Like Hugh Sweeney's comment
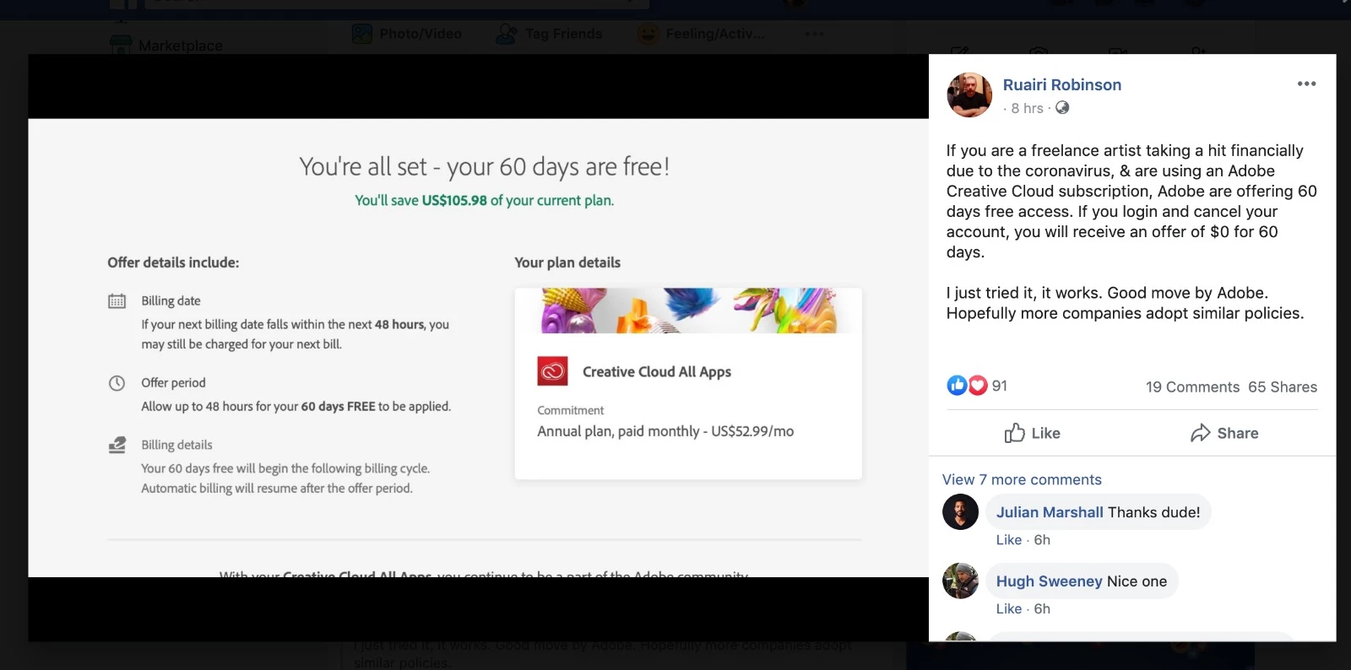The width and height of the screenshot is (1351, 670). pyautogui.click(x=1009, y=608)
